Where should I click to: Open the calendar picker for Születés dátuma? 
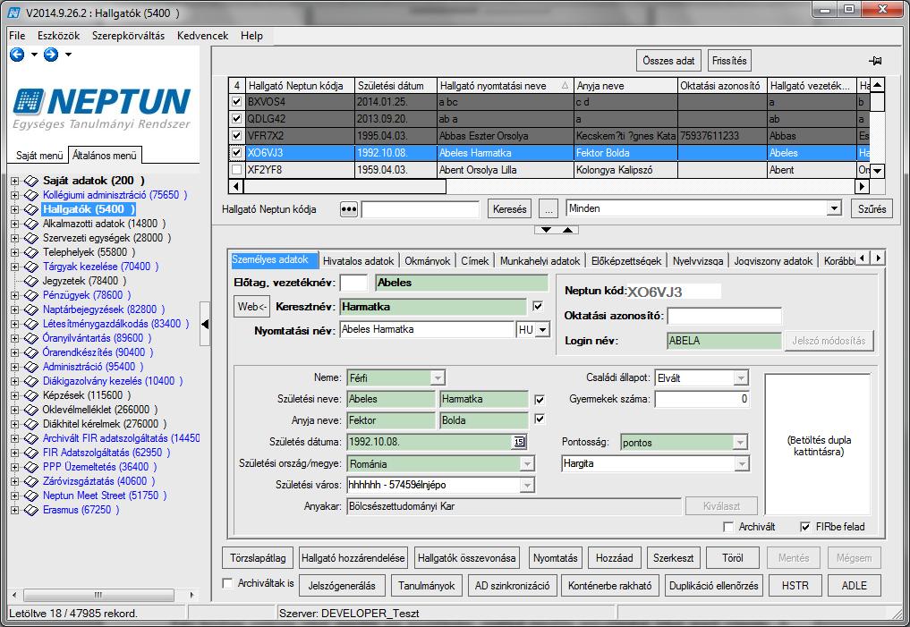pyautogui.click(x=519, y=442)
